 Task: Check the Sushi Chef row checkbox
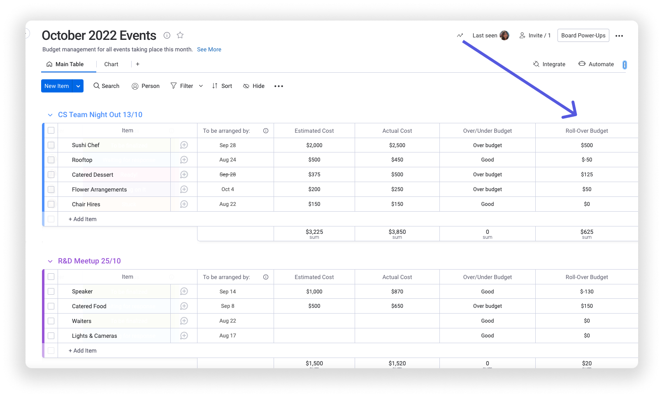coord(51,145)
